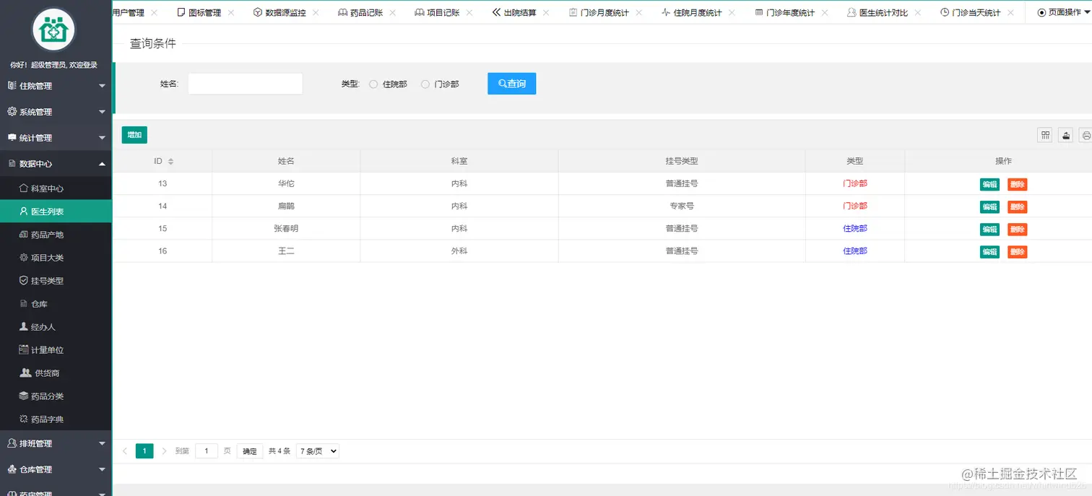Click the 姓名 search input field
Screen dimensions: 1092x496
[x=245, y=84]
